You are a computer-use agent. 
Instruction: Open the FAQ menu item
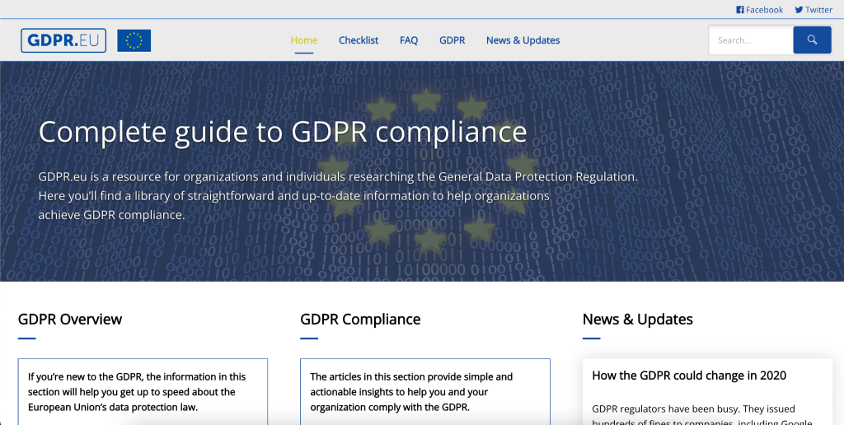(x=409, y=40)
